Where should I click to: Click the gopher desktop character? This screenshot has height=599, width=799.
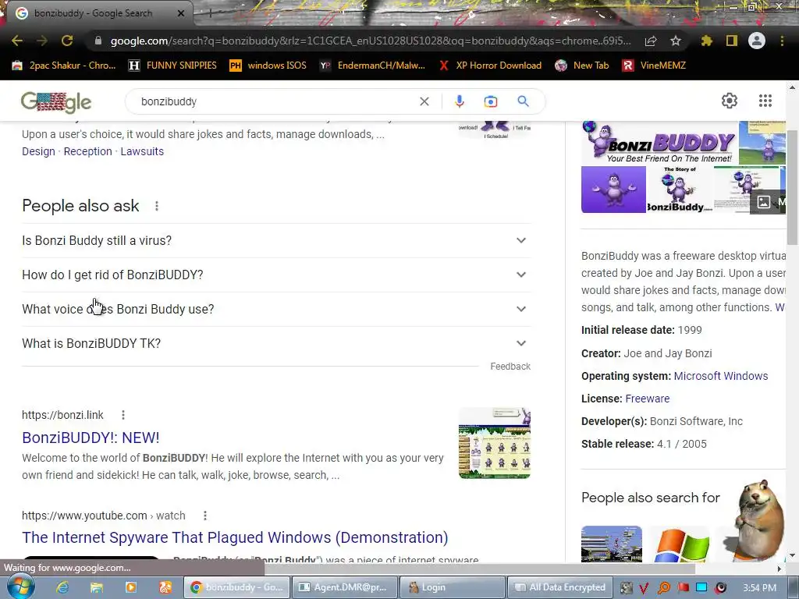point(758,519)
